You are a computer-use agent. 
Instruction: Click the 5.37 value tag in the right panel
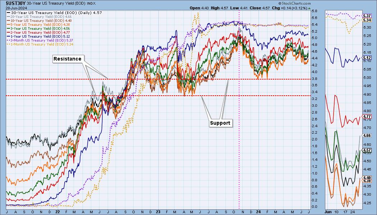(367, 16)
